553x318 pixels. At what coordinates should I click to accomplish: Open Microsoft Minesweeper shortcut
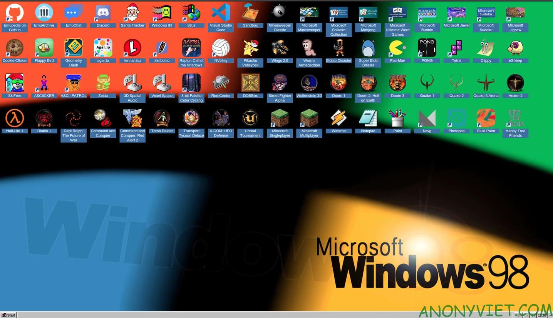[309, 13]
